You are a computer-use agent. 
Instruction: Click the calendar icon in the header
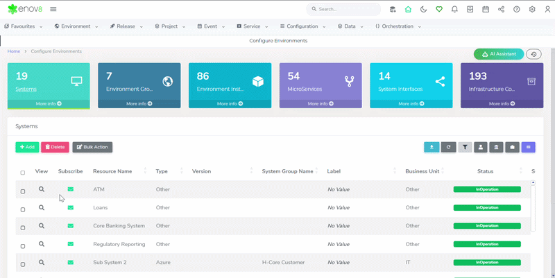[x=486, y=9]
